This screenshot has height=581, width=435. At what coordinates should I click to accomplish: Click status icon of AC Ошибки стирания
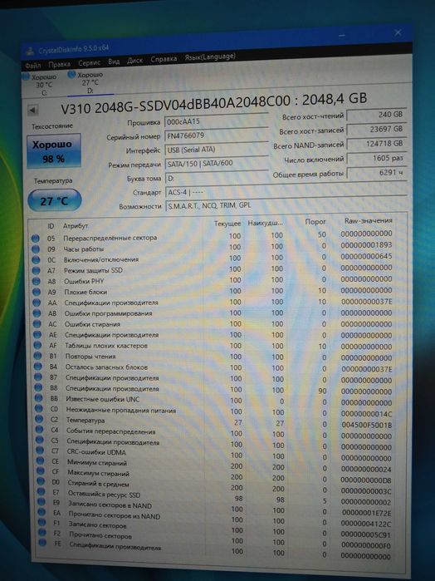(37, 324)
